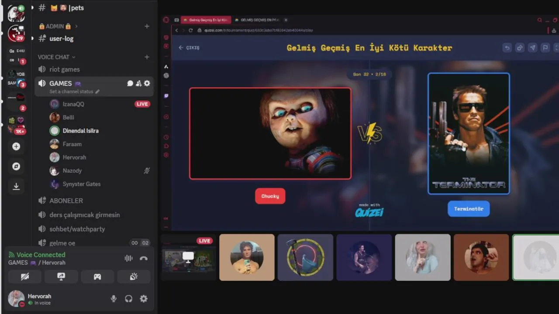Screen dimensions: 559x314
Task: Watch IzanaQQ's LIVE stream badge
Action: [x=142, y=104]
